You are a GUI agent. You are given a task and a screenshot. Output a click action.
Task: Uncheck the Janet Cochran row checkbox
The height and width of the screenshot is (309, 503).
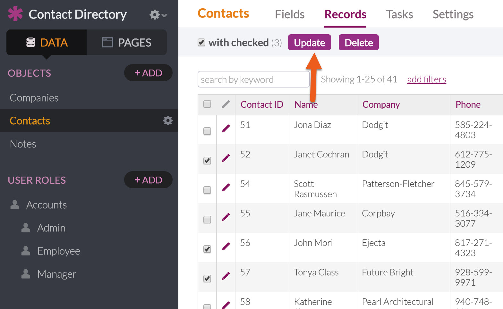click(207, 160)
